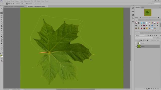Toggle lock position icon
The height and width of the screenshot is (90, 161).
click(x=144, y=40)
